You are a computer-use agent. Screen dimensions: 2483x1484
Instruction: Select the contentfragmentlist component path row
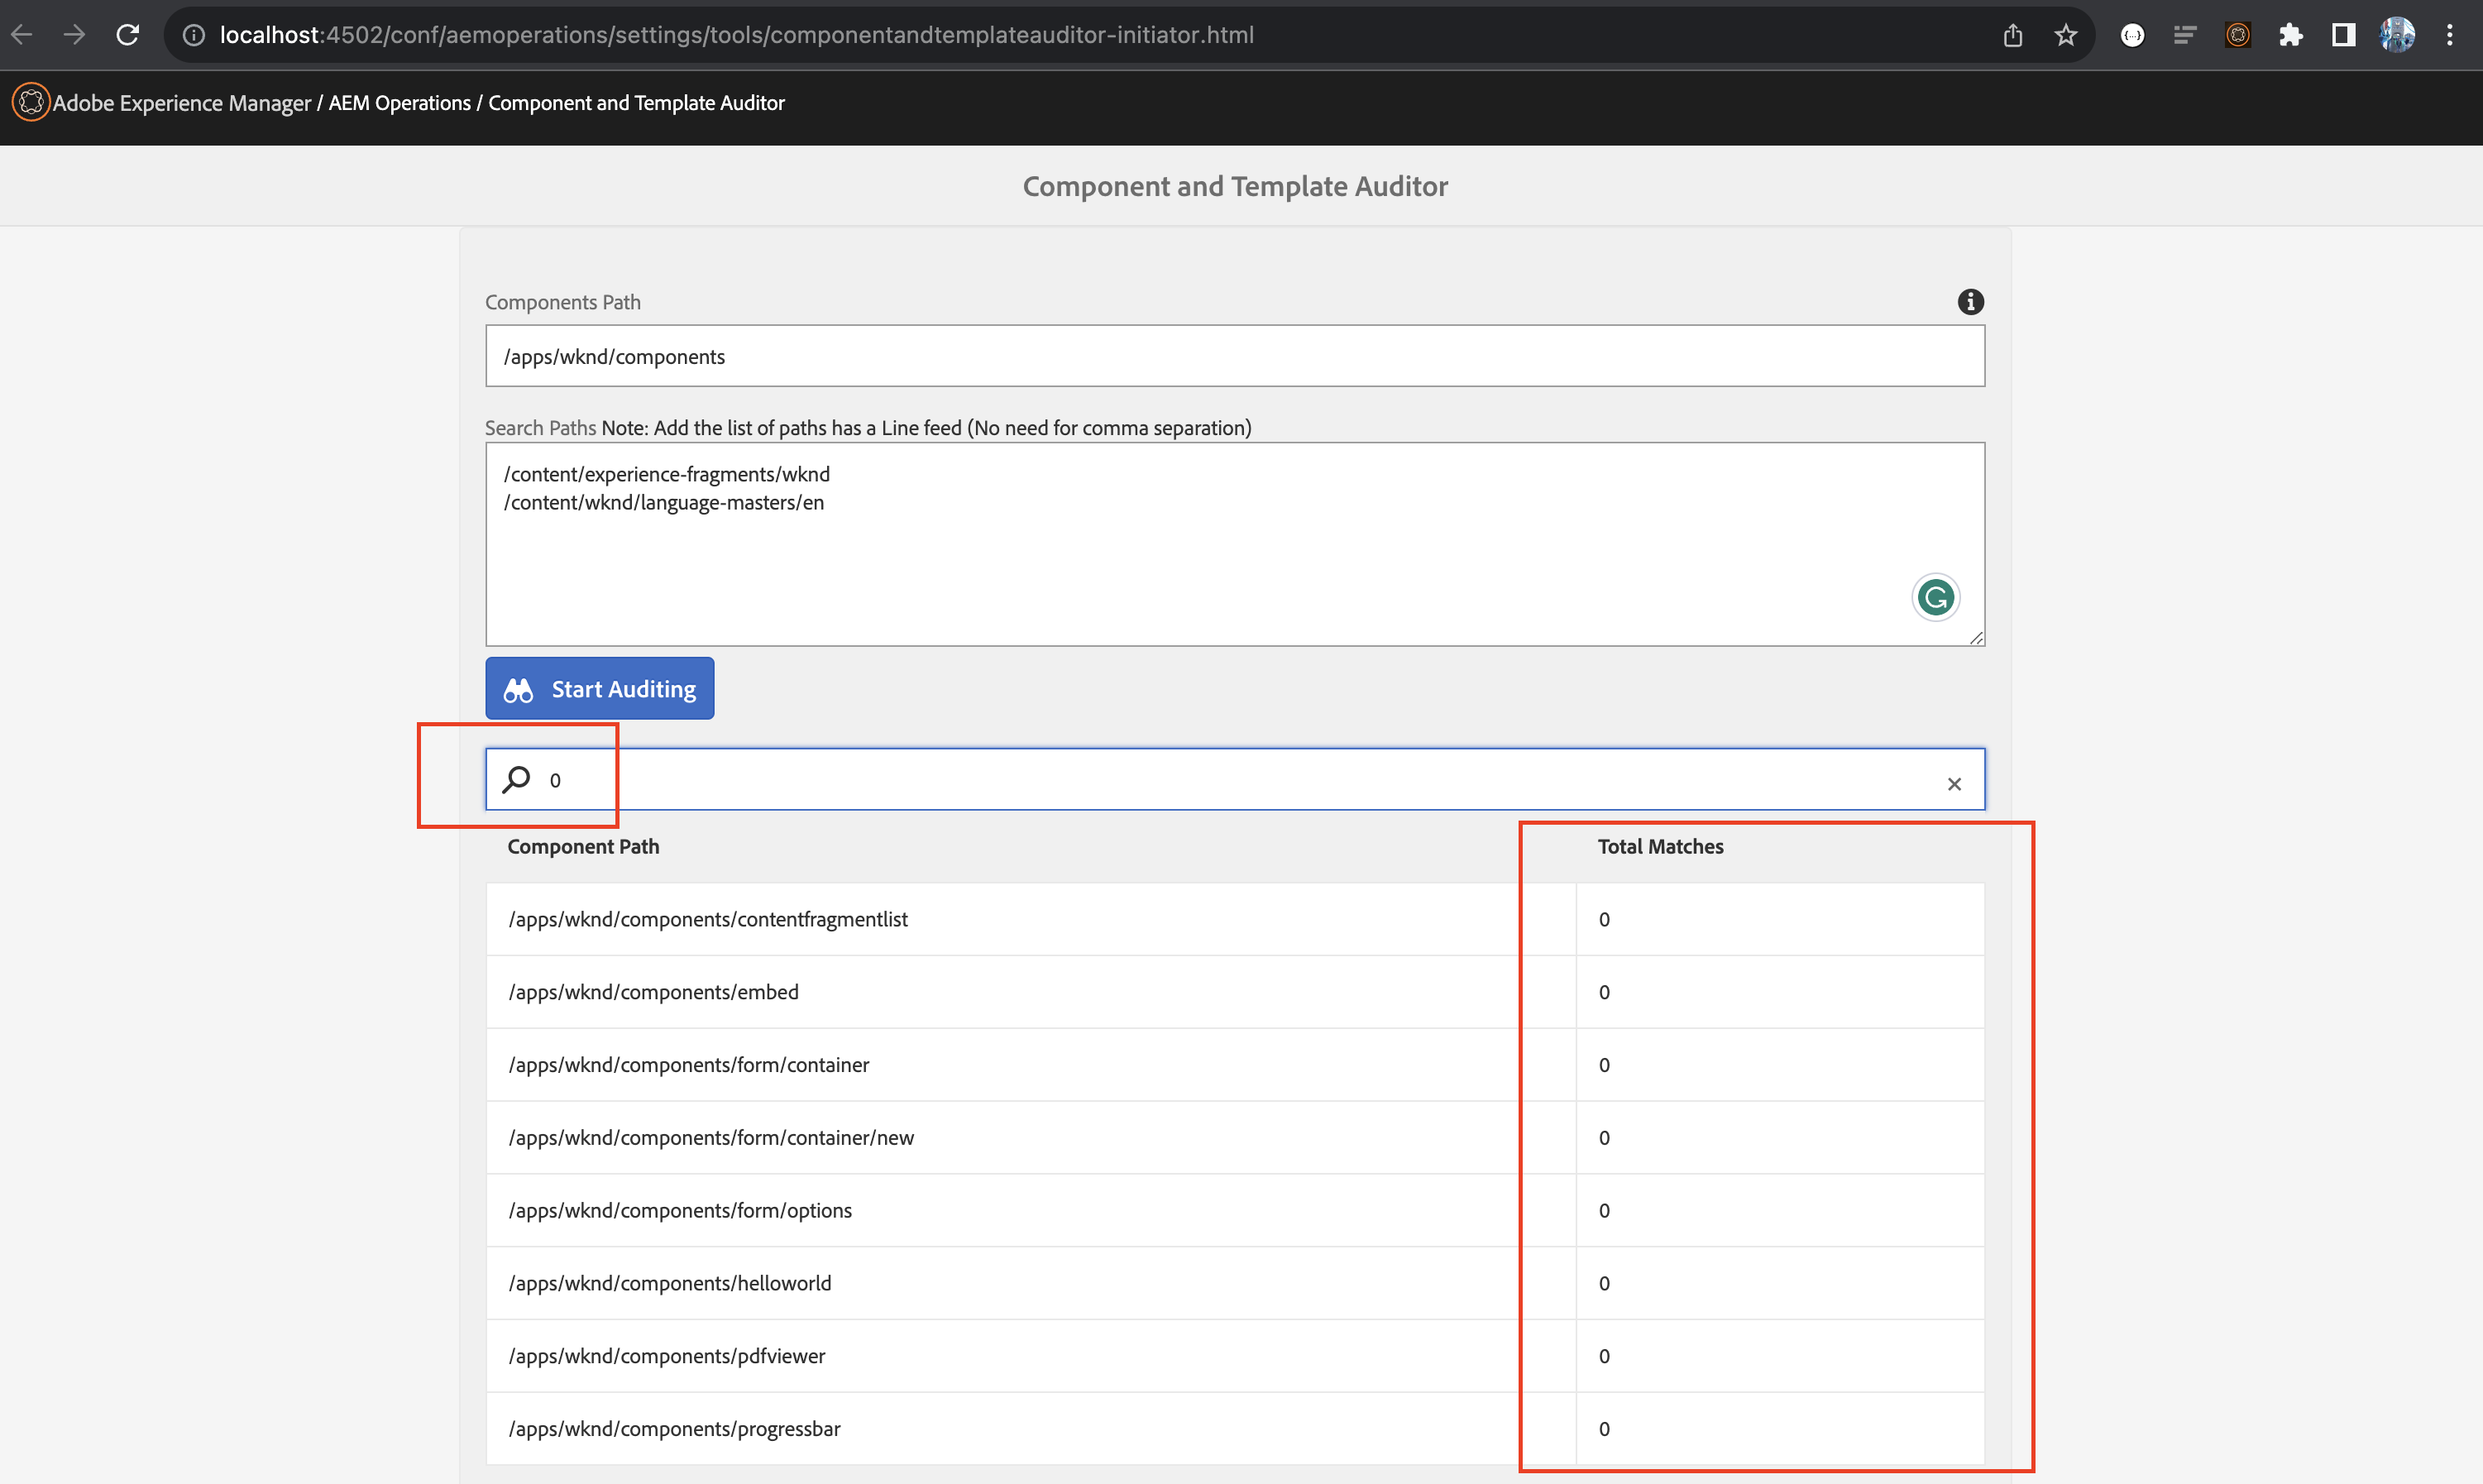[1236, 919]
